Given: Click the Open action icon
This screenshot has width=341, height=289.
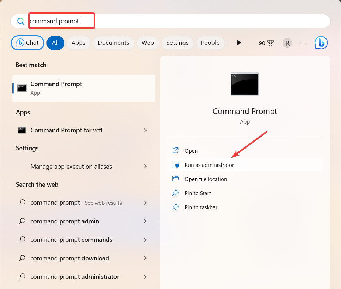Looking at the screenshot, I should click(x=175, y=150).
